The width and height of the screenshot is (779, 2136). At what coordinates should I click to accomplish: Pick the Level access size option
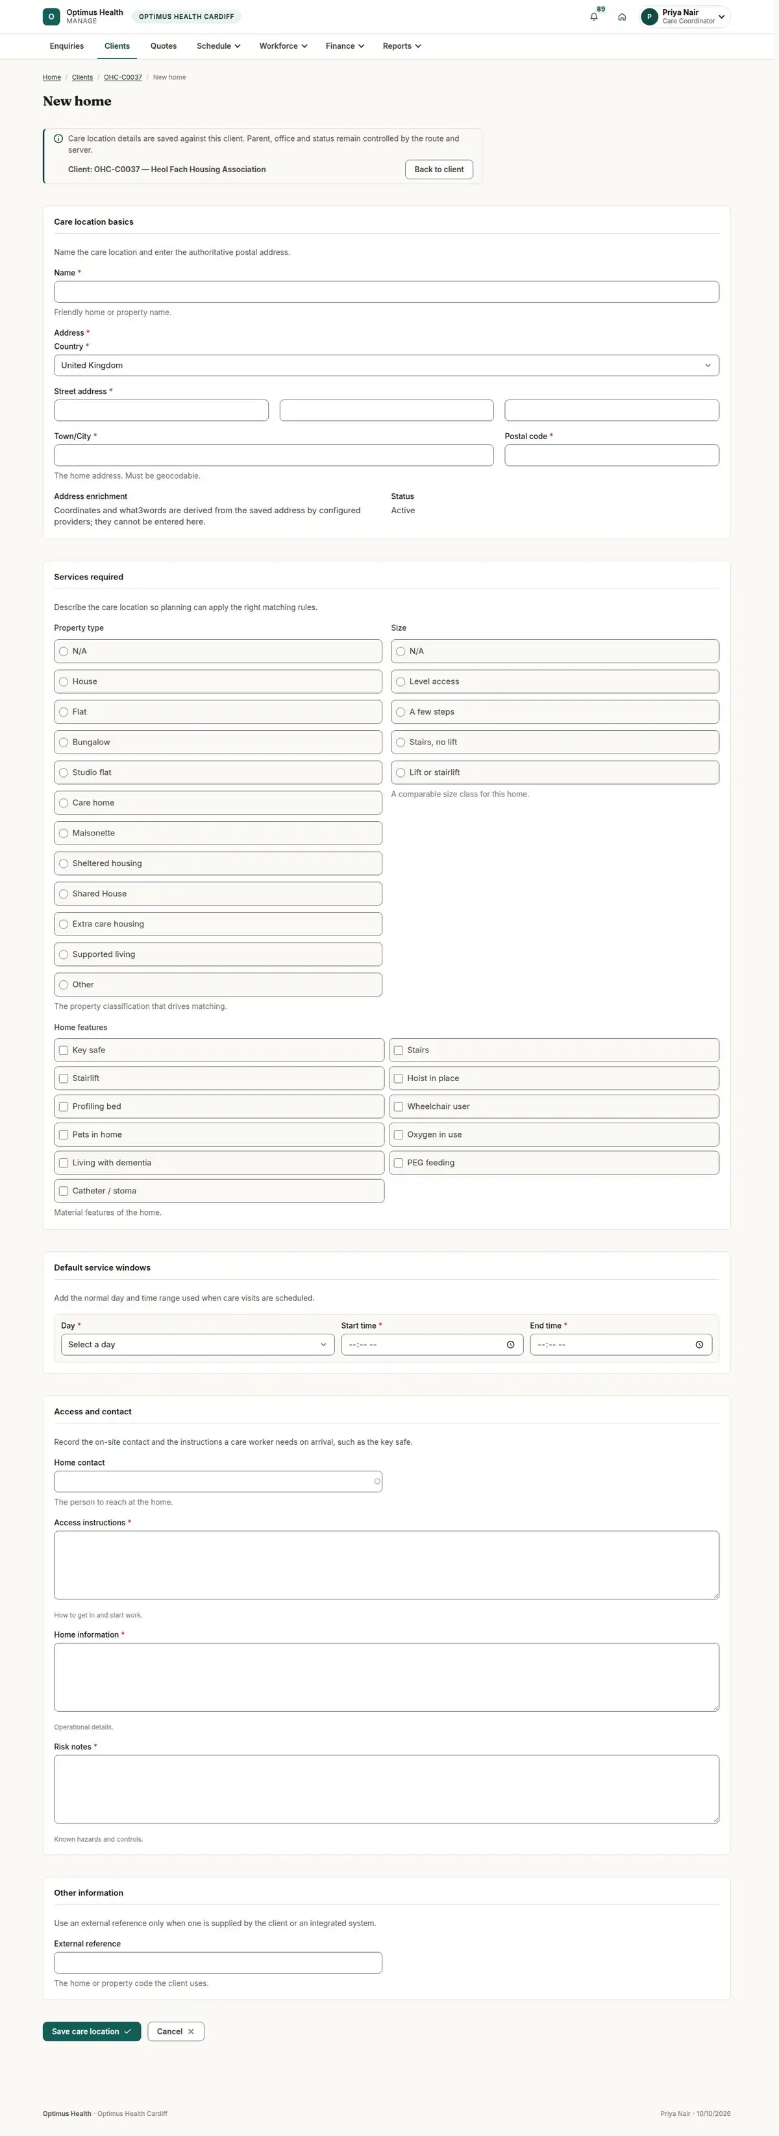coord(555,681)
